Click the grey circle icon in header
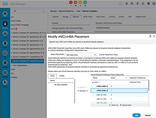The image size is (156, 118). [x=121, y=4]
